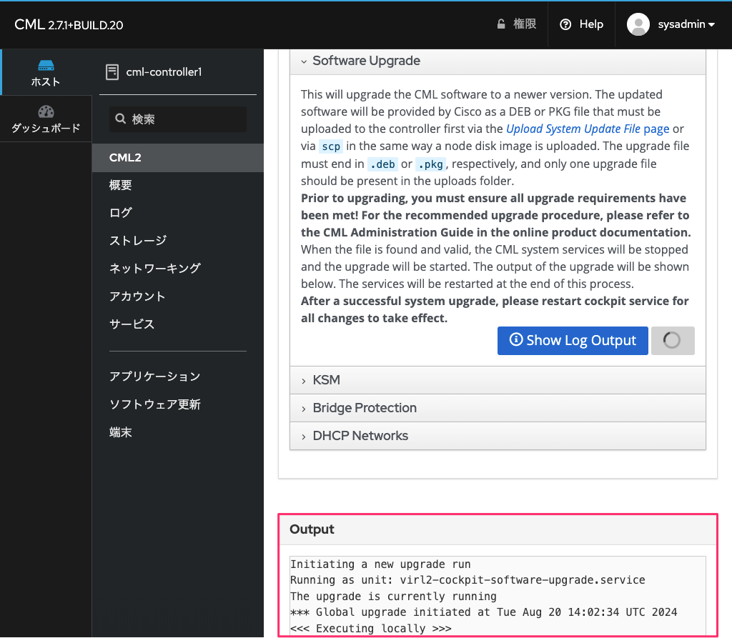This screenshot has height=638, width=732.
Task: Click the 'Initiating a new upgrade run' log line
Action: [380, 564]
